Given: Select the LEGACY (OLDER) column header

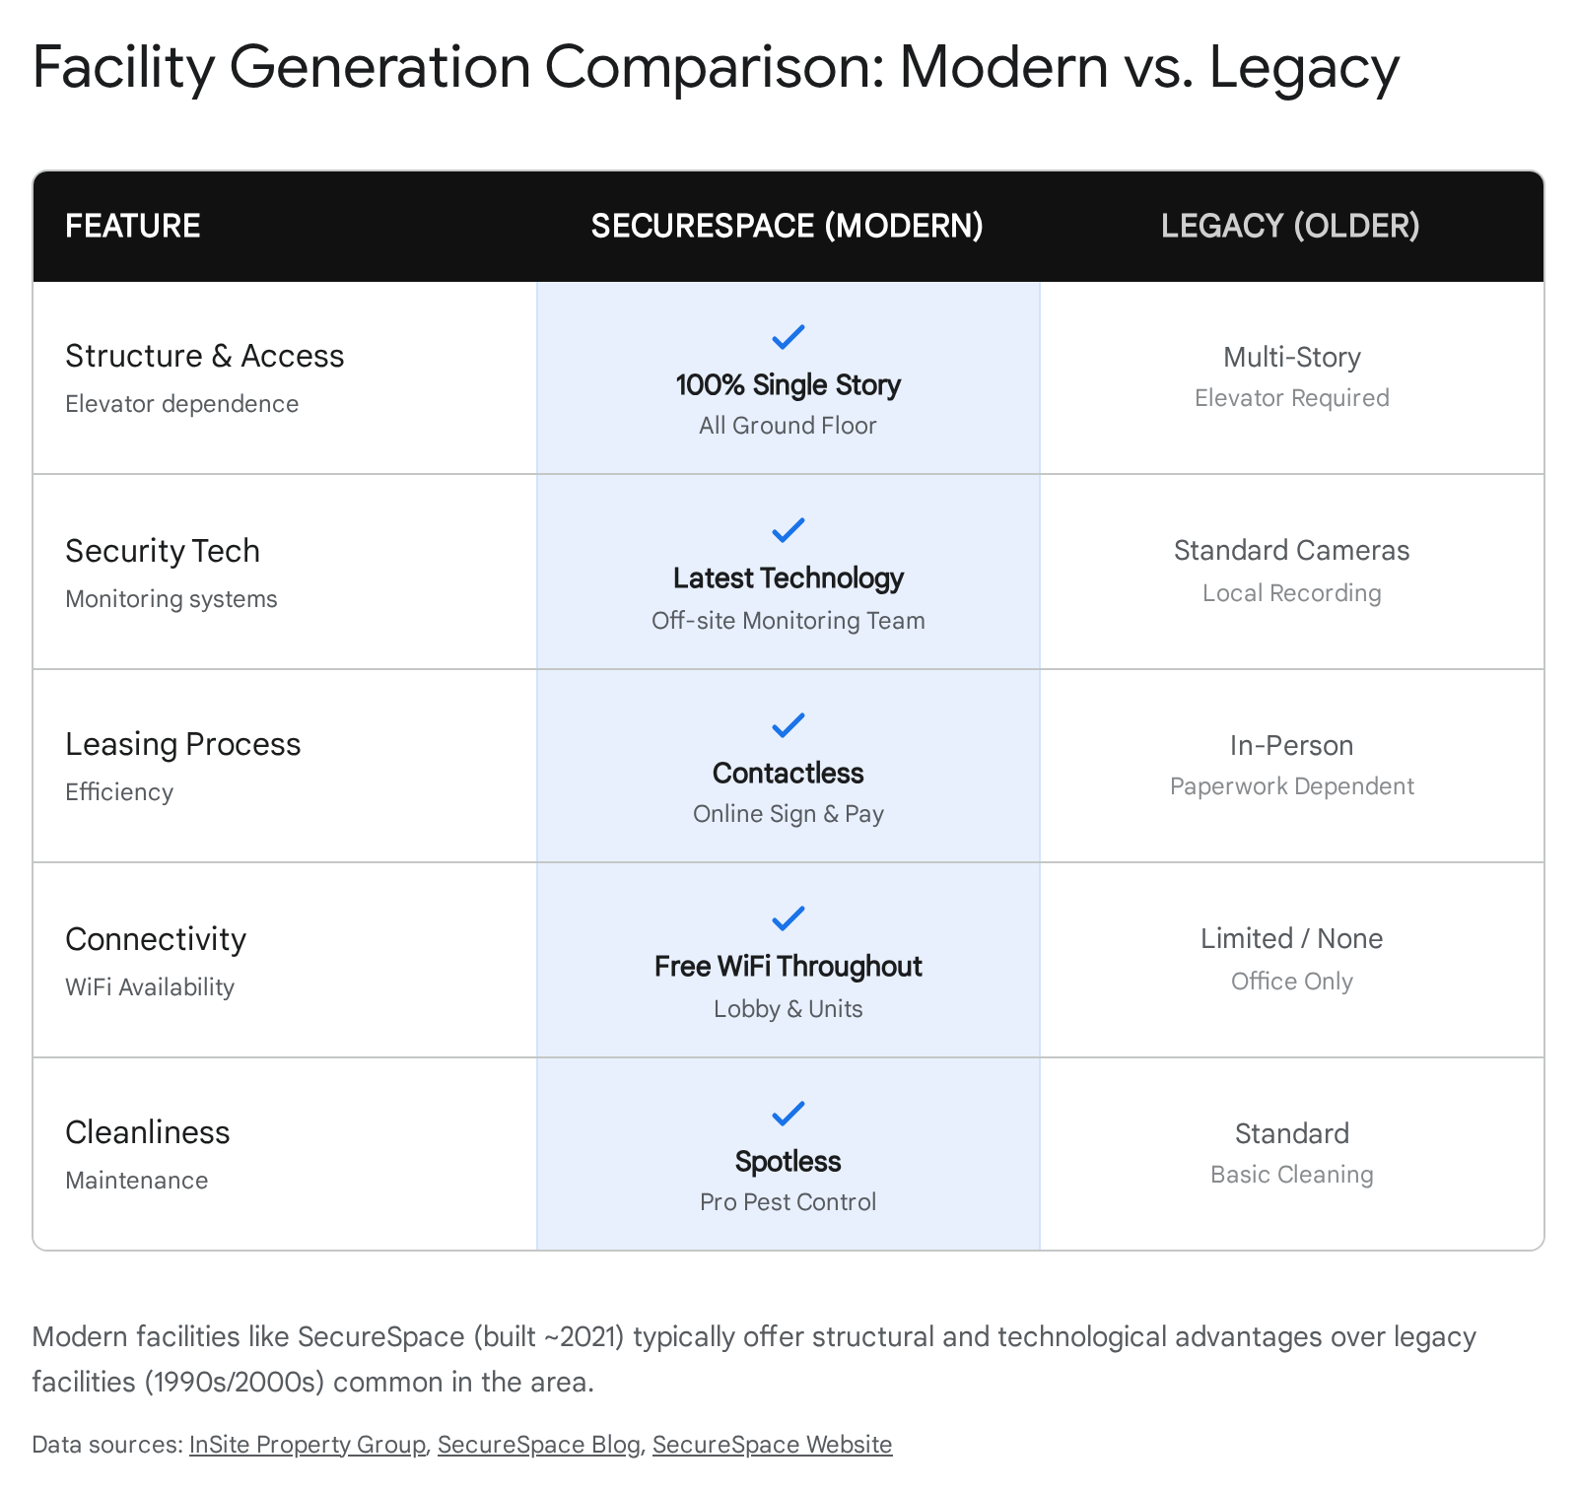Looking at the screenshot, I should pyautogui.click(x=1290, y=226).
